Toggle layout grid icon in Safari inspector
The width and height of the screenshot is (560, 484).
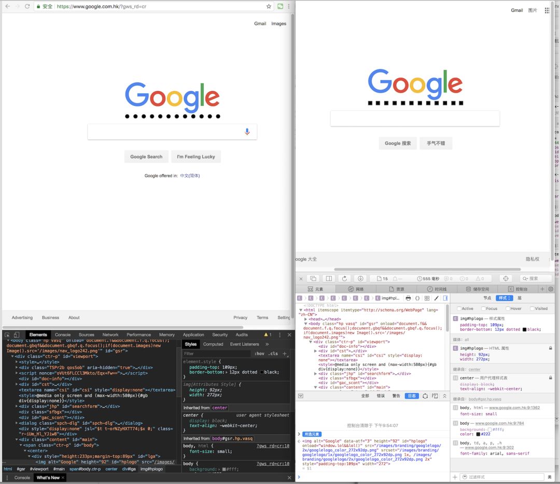pos(427,298)
